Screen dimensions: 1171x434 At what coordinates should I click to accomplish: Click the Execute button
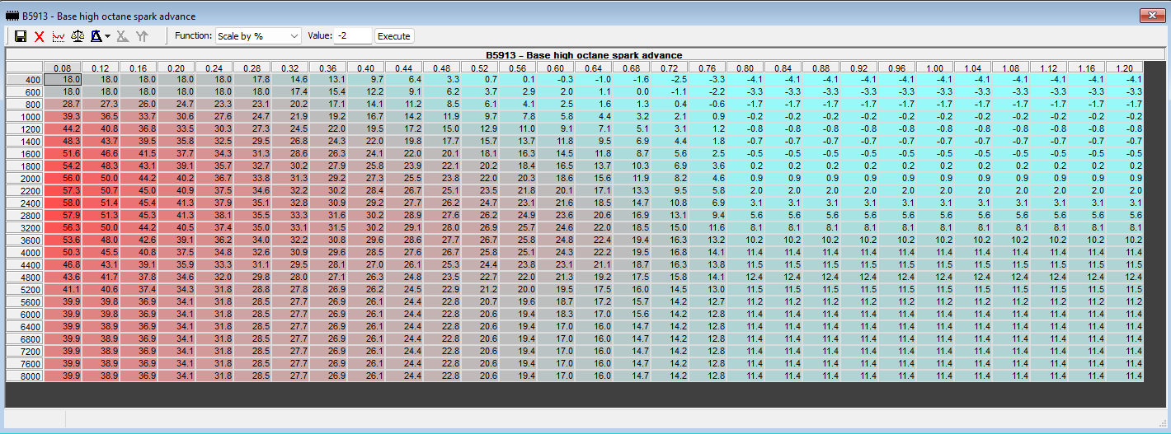point(393,36)
